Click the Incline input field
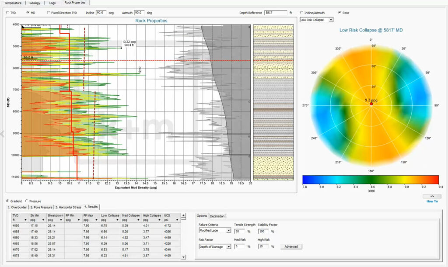The image size is (448, 267). [x=101, y=13]
